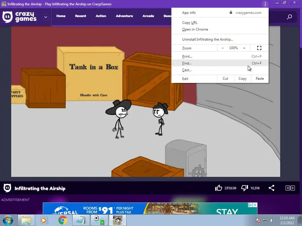Toggle theater mode arrows icon
The image size is (302, 226).
tap(290, 188)
